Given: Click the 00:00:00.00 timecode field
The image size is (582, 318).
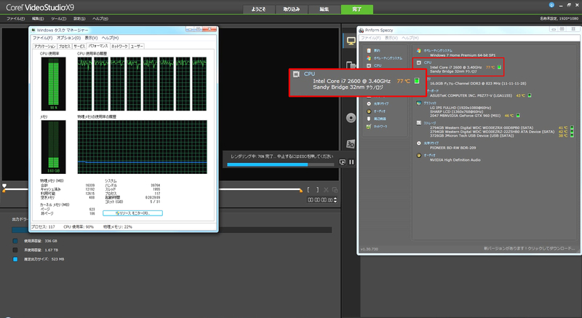Looking at the screenshot, I should tap(320, 200).
